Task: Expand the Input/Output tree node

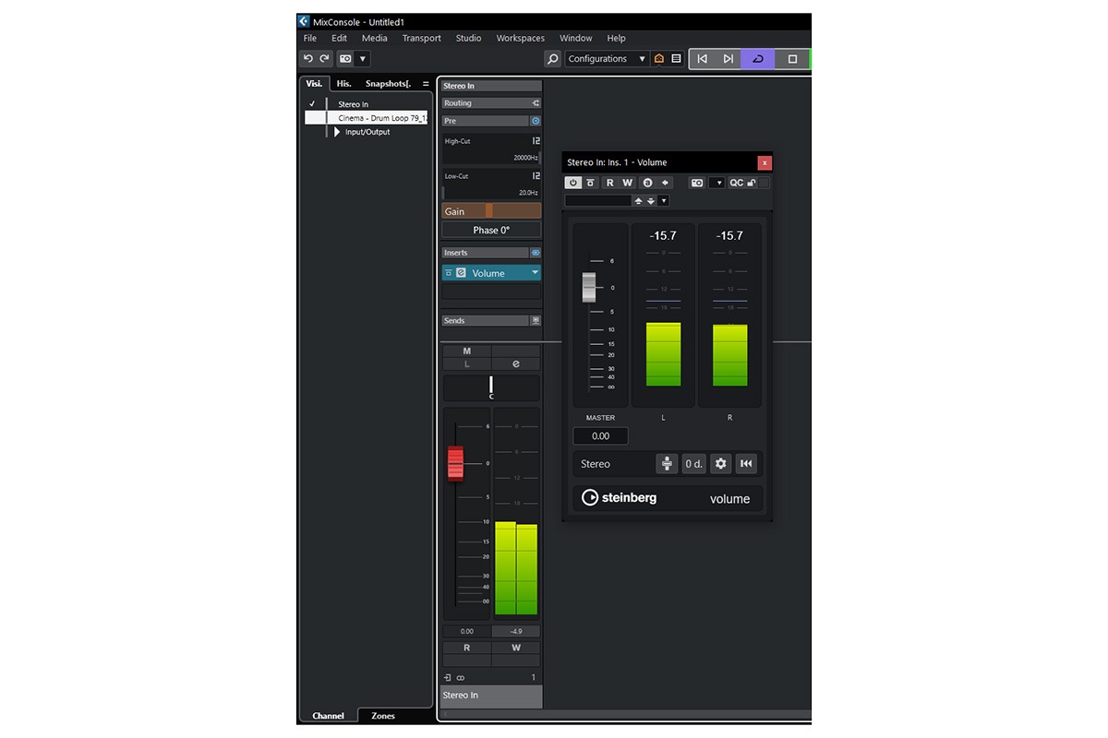Action: [x=337, y=132]
